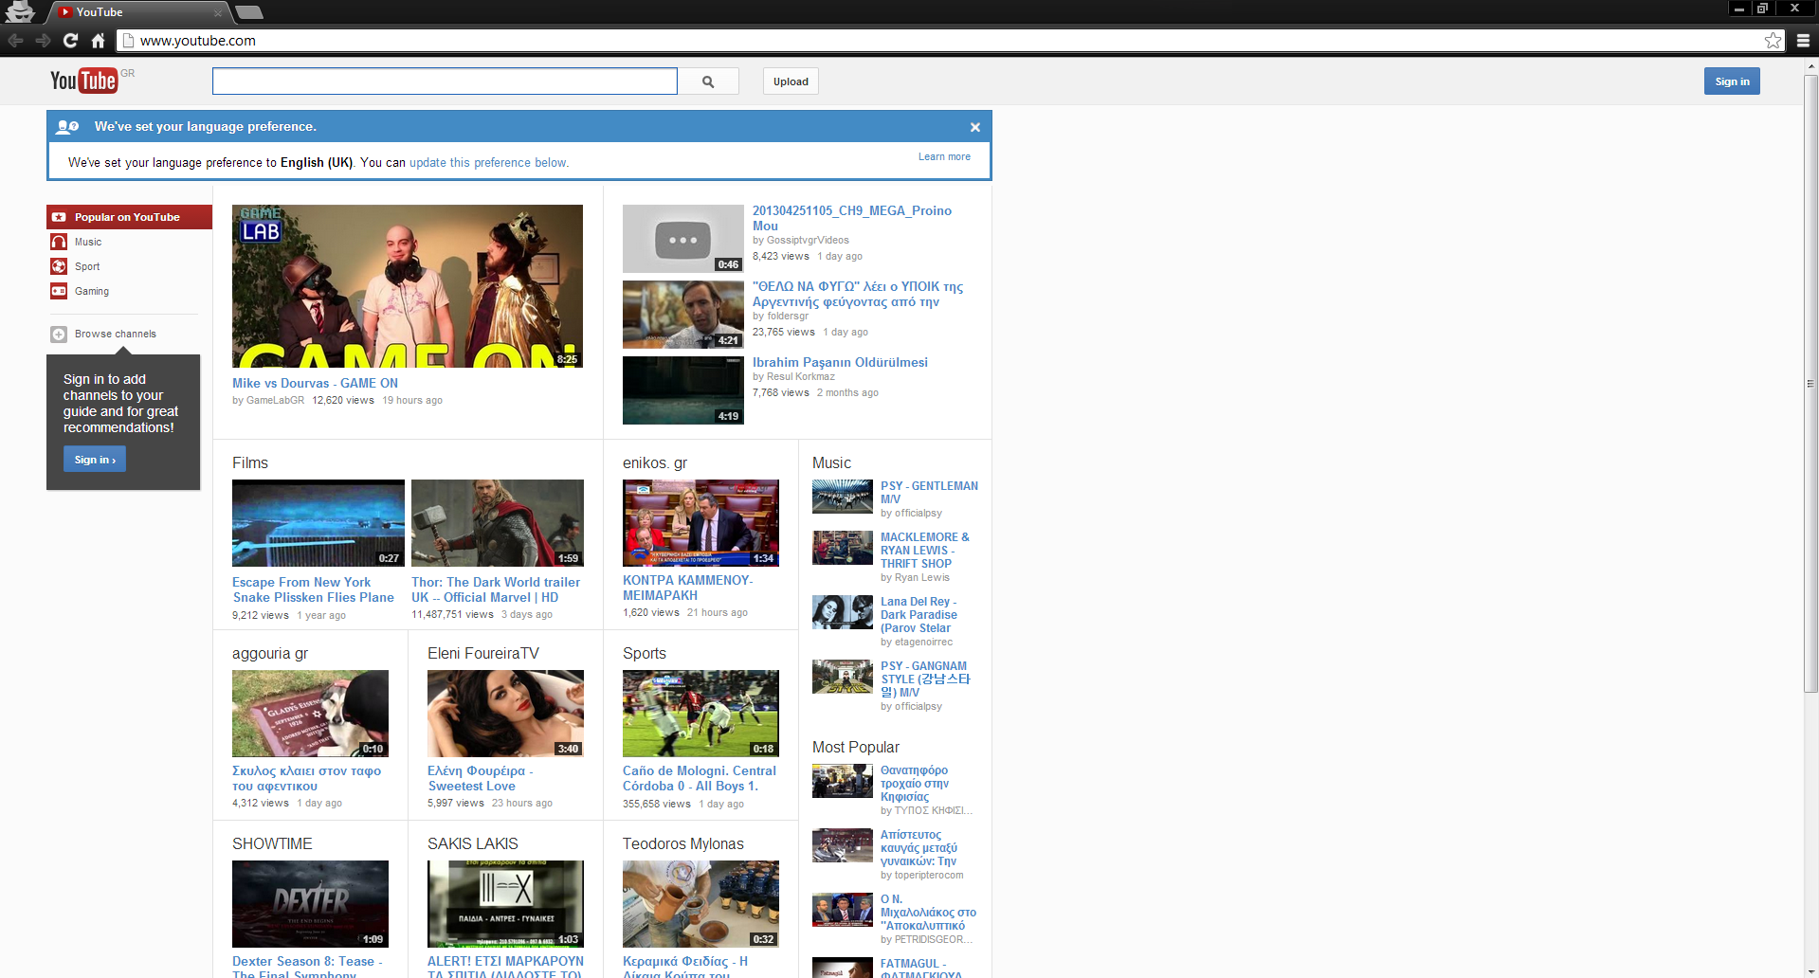The height and width of the screenshot is (978, 1819).
Task: Click Sign in at top right
Action: tap(1732, 81)
